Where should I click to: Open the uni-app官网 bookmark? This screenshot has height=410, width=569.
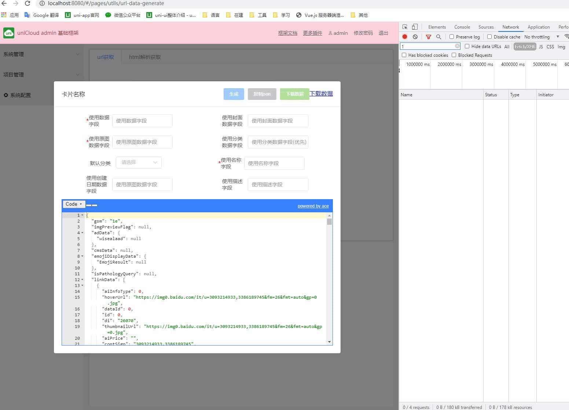pos(82,15)
